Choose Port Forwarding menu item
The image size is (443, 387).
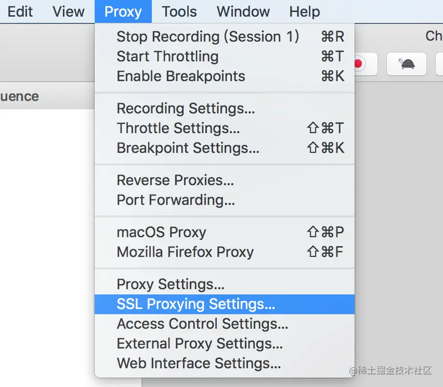click(176, 200)
